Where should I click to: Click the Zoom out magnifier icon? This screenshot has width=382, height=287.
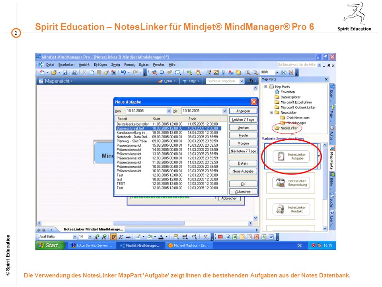[x=255, y=73]
